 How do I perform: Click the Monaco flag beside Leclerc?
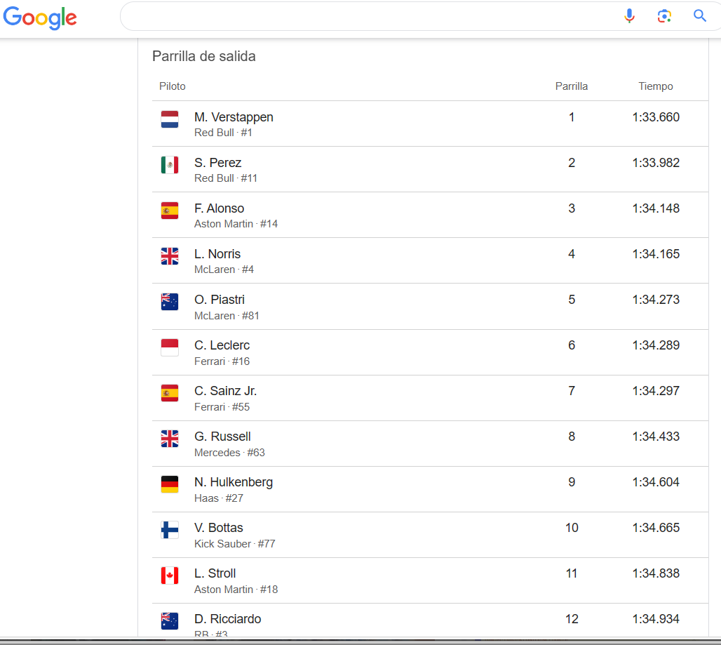(170, 347)
